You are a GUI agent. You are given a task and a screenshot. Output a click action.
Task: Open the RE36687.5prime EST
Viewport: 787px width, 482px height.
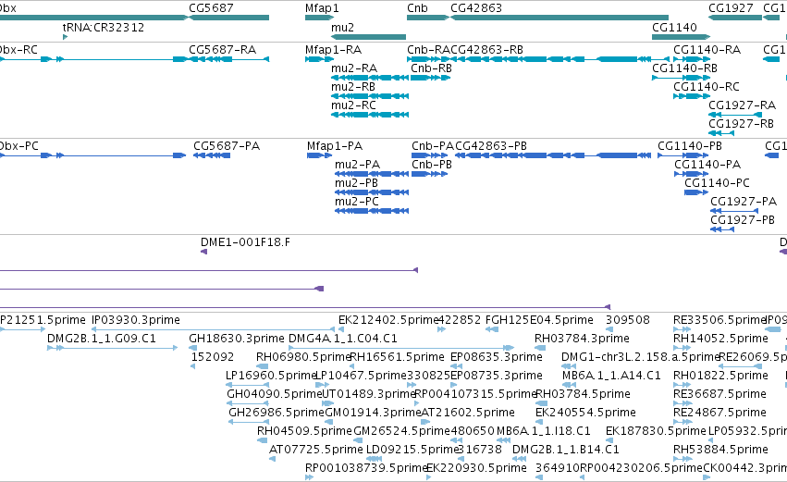[x=682, y=403]
